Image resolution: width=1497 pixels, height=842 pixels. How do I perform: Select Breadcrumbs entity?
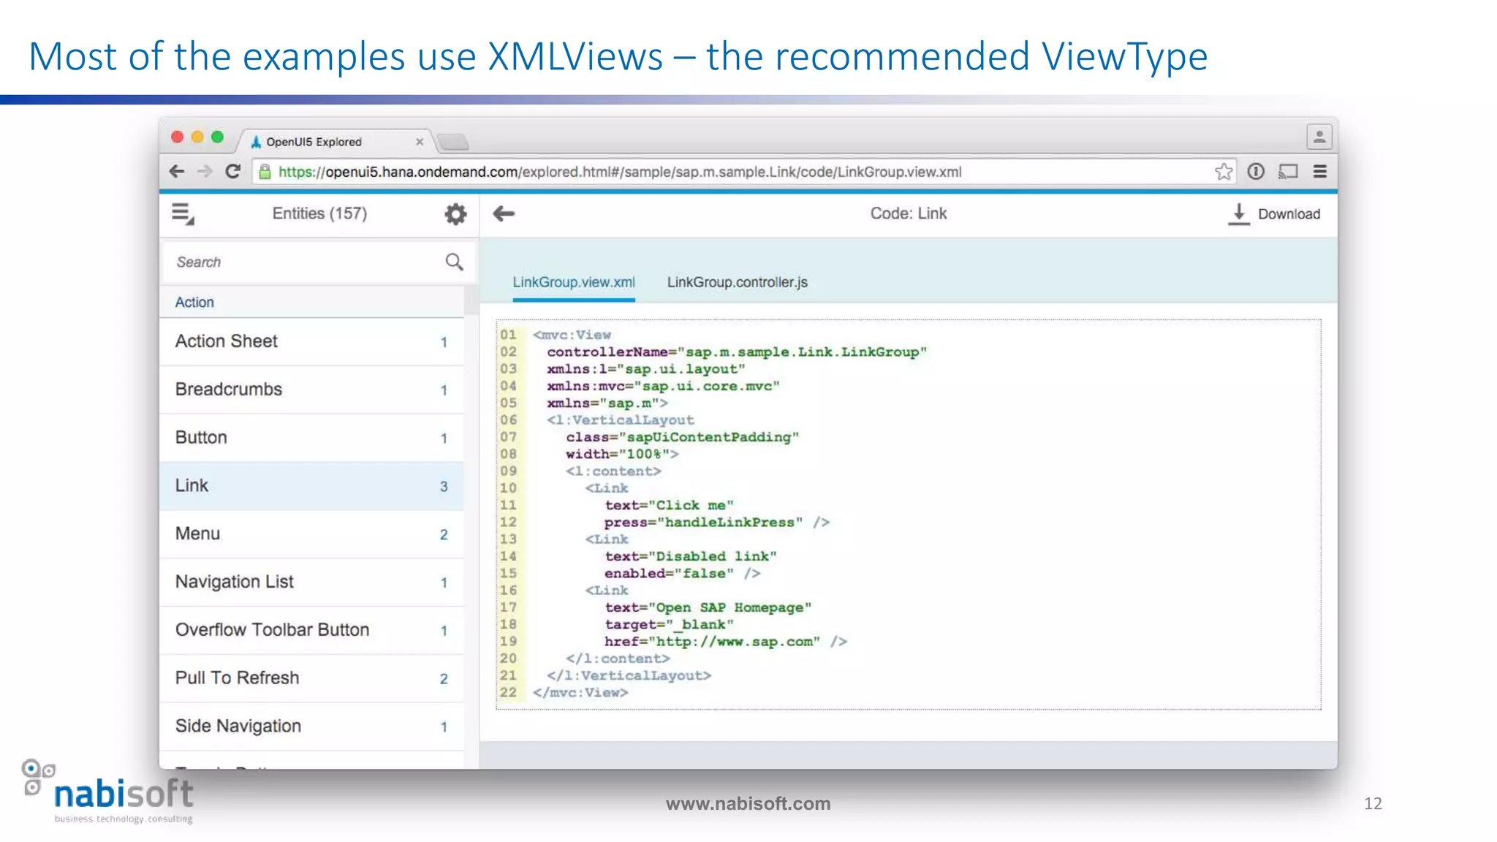pyautogui.click(x=311, y=390)
